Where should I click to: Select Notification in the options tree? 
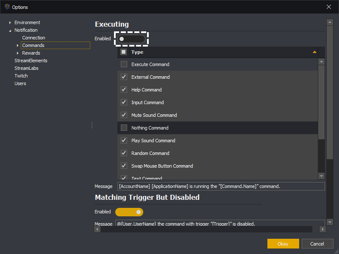(26, 30)
